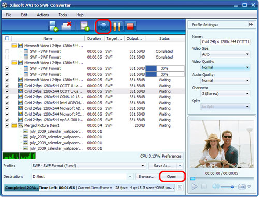Click the Open destination button
Image resolution: width=259 pixels, height=197 pixels.
click(171, 176)
